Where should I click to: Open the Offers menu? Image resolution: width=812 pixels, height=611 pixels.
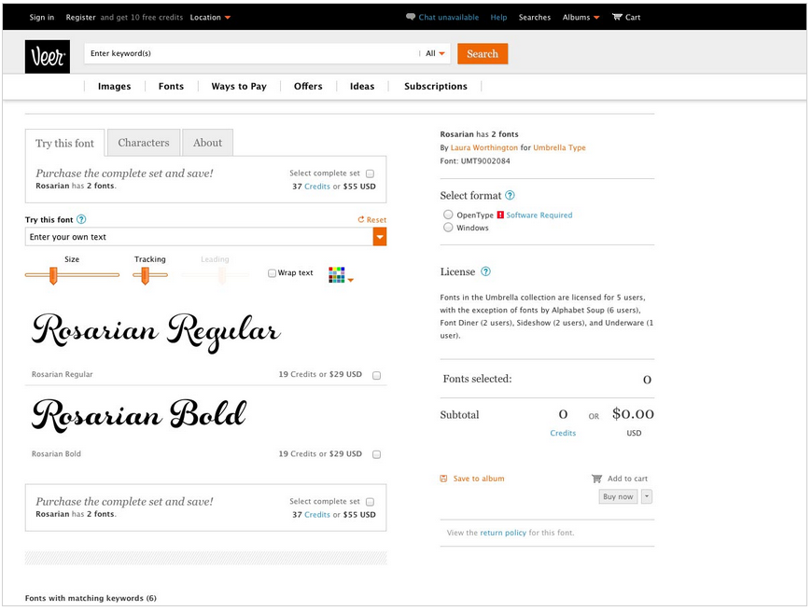click(x=308, y=87)
